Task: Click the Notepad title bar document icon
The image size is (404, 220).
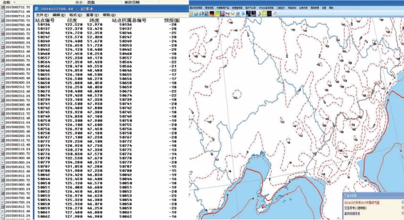Action: pyautogui.click(x=36, y=9)
